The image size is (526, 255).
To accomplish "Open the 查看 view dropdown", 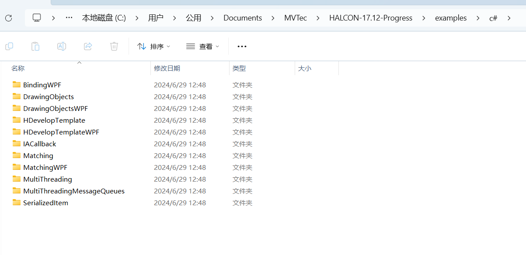I will click(202, 46).
